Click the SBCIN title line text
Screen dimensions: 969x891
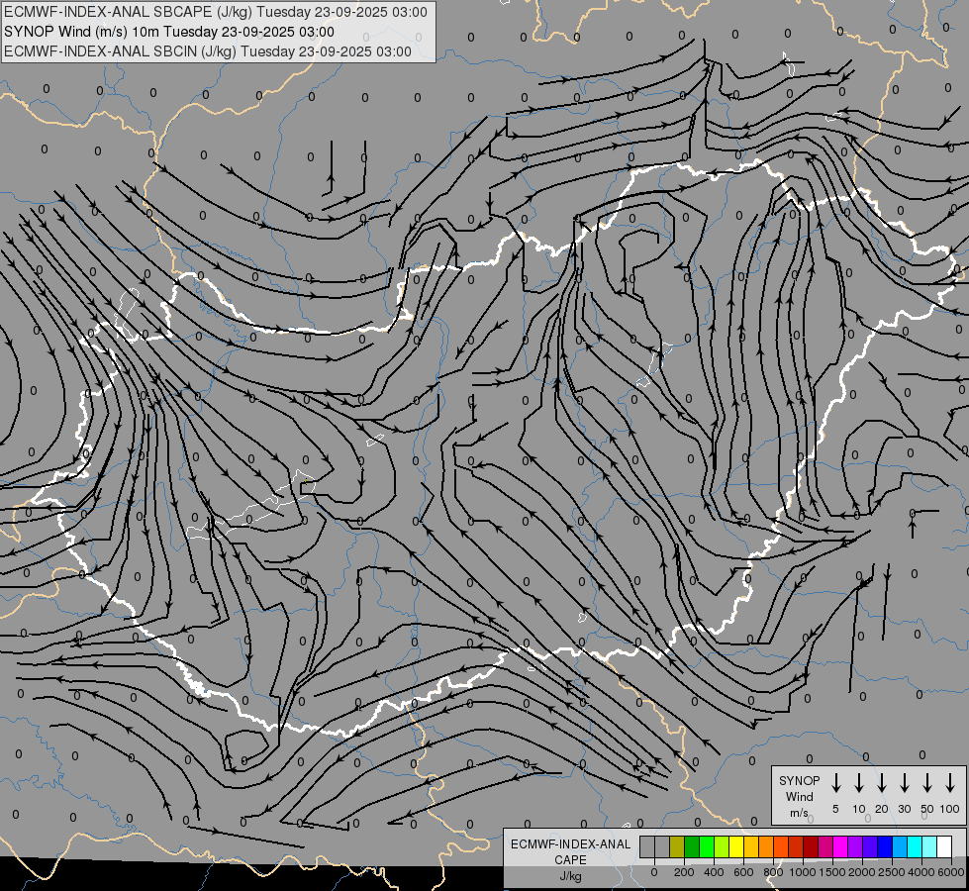pyautogui.click(x=208, y=51)
